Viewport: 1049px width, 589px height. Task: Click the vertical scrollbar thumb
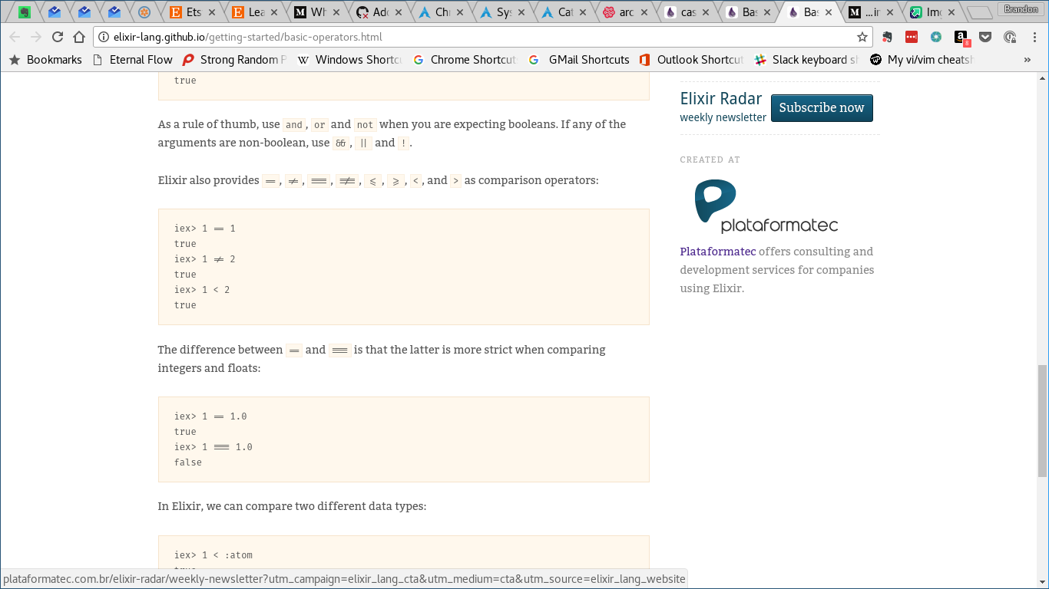tap(1042, 420)
